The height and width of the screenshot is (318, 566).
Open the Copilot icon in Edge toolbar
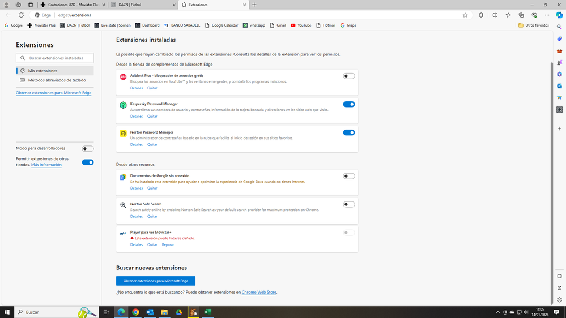tap(559, 15)
